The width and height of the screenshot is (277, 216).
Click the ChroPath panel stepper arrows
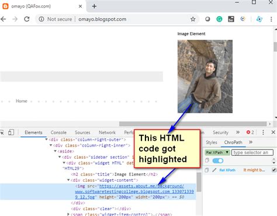point(273,161)
